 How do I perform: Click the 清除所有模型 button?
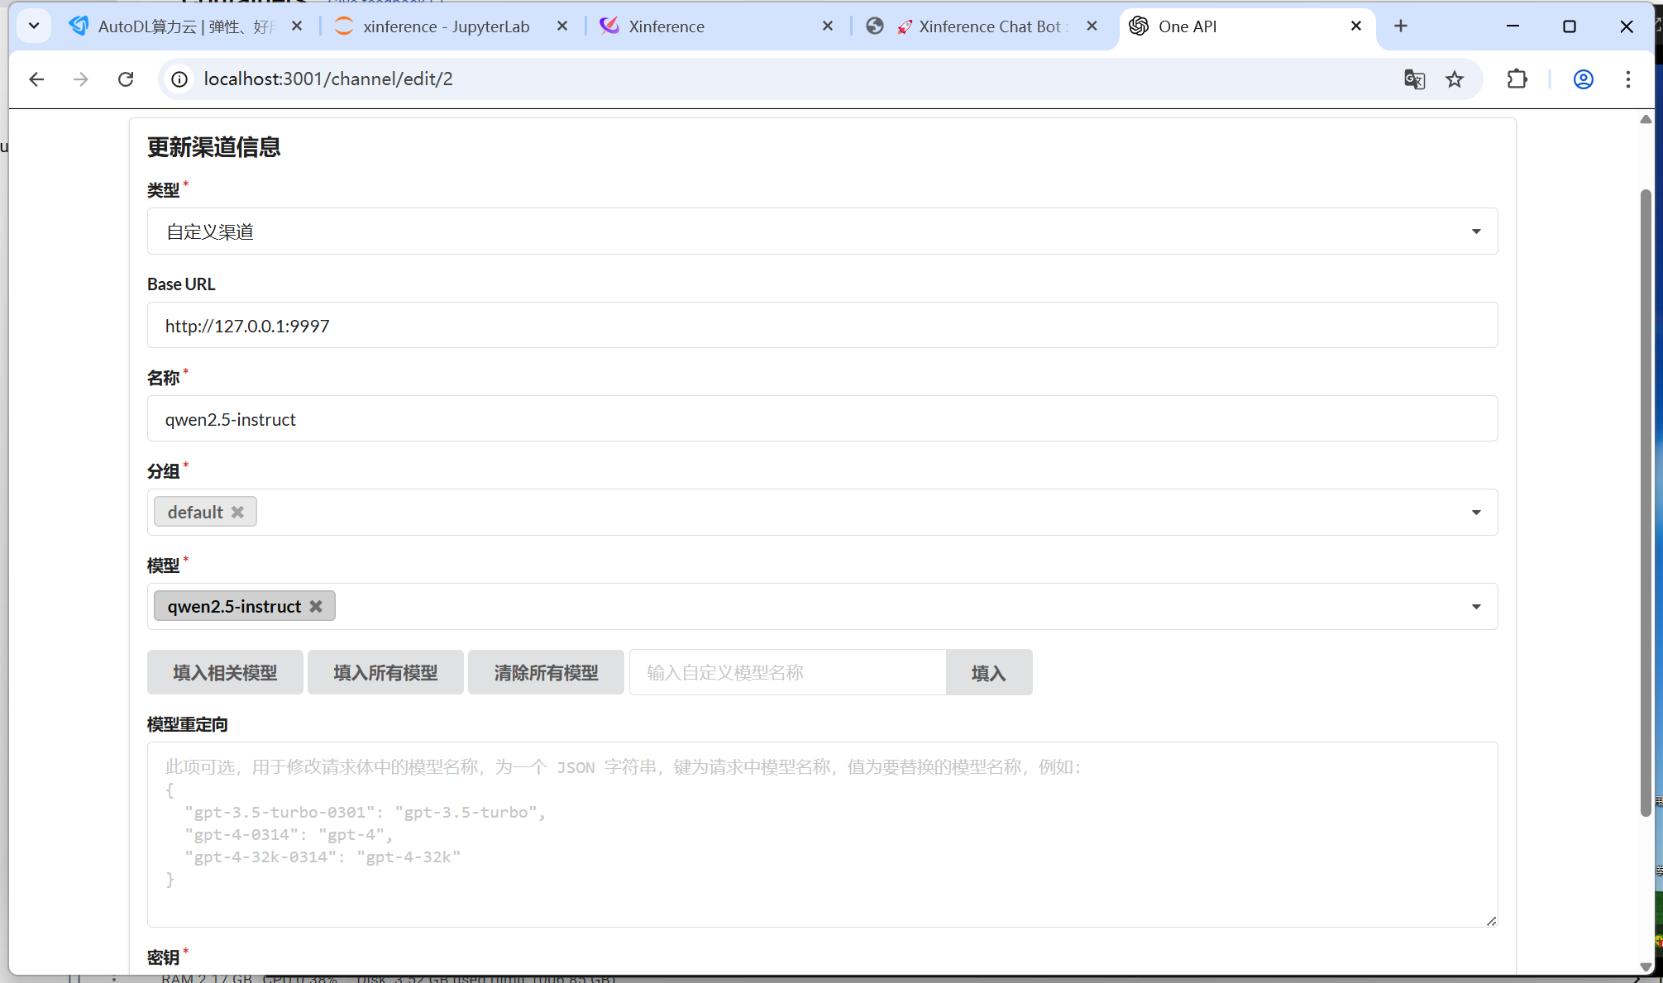click(546, 672)
